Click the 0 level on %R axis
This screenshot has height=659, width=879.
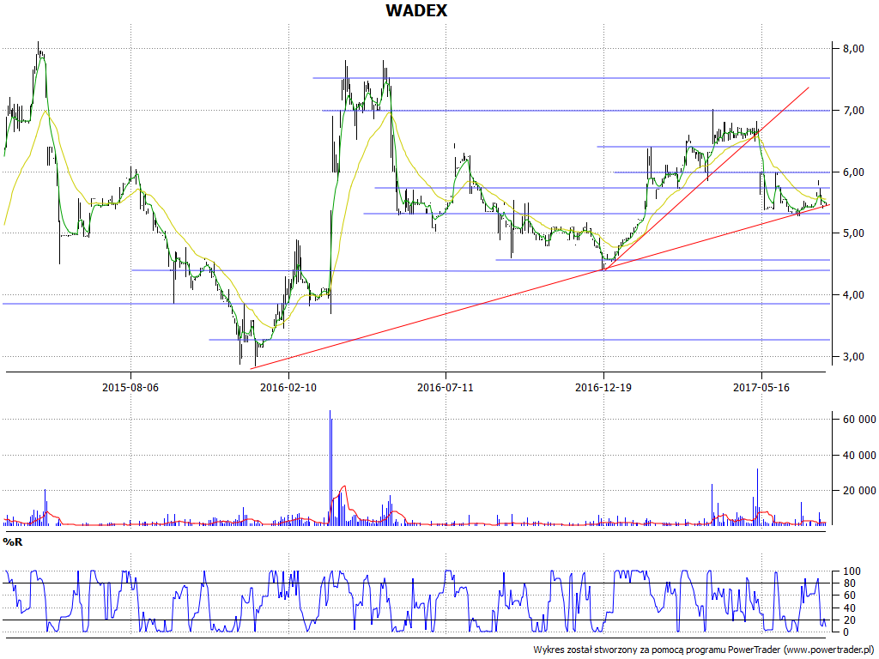tap(846, 632)
